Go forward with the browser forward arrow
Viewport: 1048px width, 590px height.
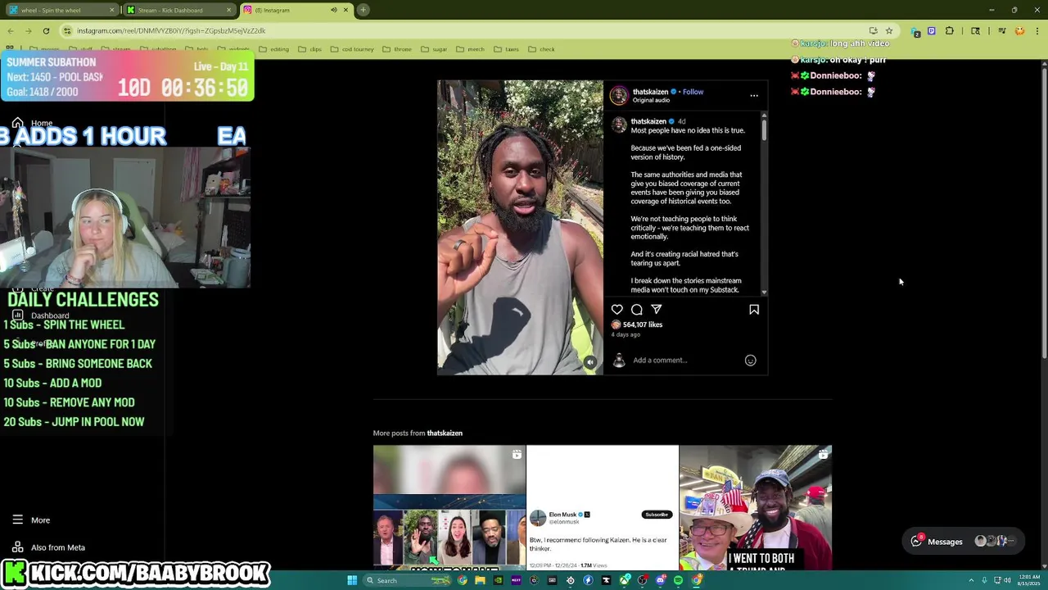(x=28, y=30)
